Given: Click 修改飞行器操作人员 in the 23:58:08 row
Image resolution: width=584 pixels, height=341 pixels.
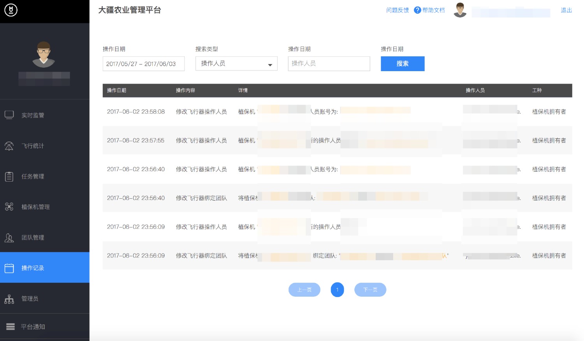Looking at the screenshot, I should point(201,112).
